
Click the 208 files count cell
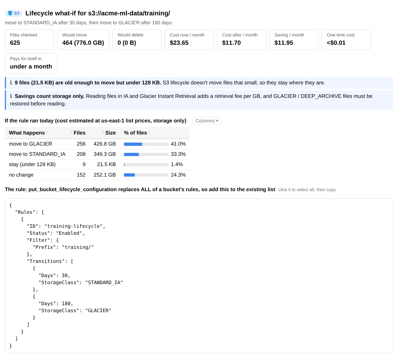click(81, 154)
